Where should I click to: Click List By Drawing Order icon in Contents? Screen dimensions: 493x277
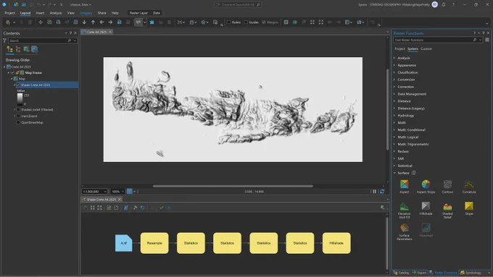pyautogui.click(x=9, y=49)
